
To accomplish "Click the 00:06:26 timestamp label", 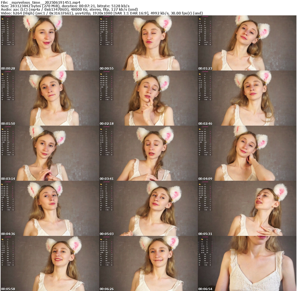I will (107, 289).
